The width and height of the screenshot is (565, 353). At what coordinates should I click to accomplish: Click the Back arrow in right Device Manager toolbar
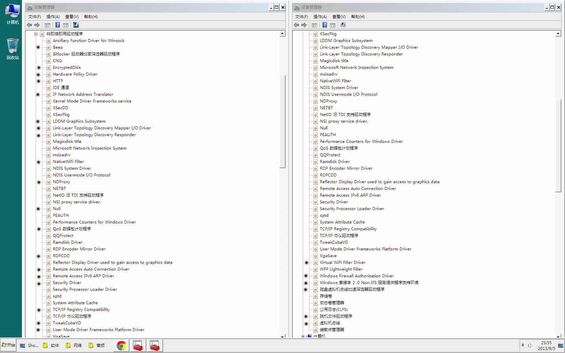(297, 25)
